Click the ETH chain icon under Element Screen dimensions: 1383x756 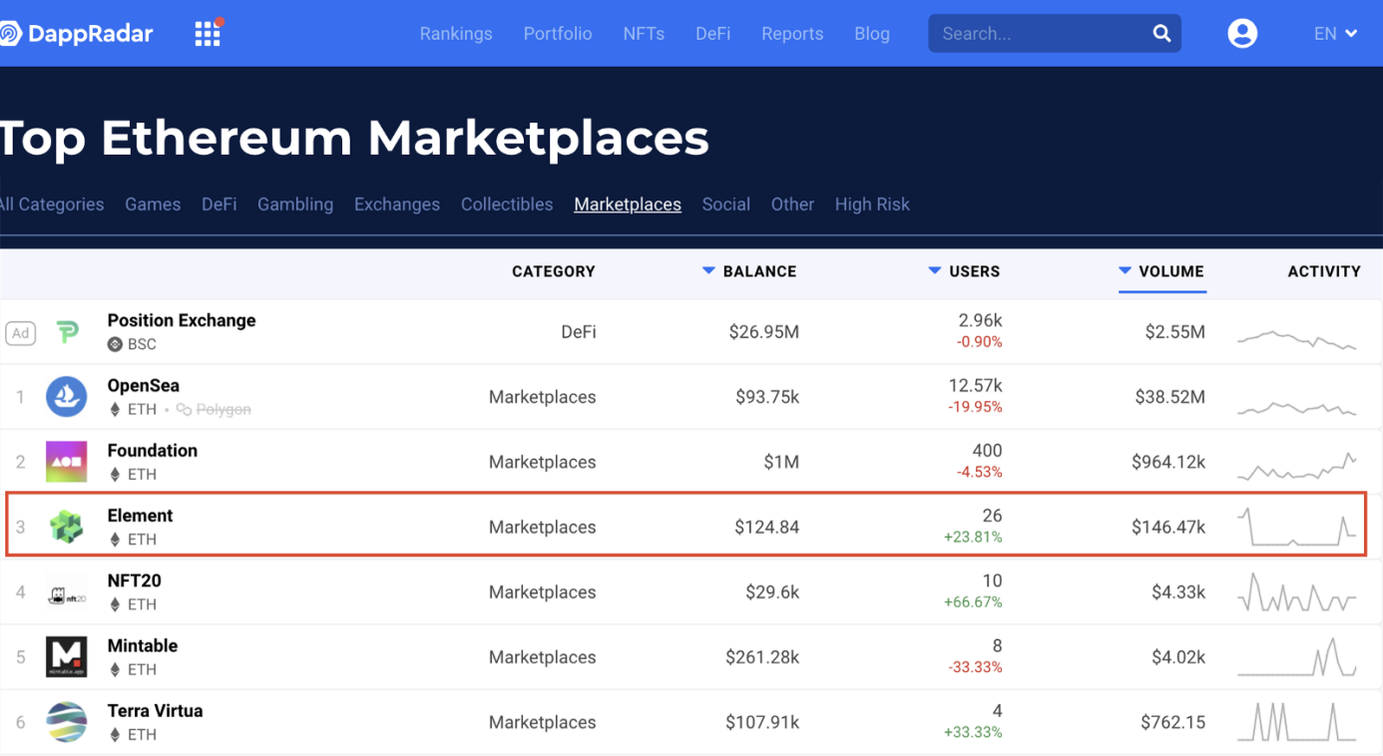click(115, 540)
